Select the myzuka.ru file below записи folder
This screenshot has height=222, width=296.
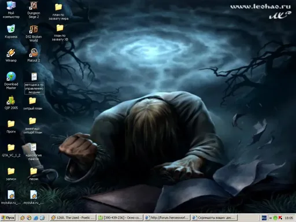pyautogui.click(x=11, y=197)
